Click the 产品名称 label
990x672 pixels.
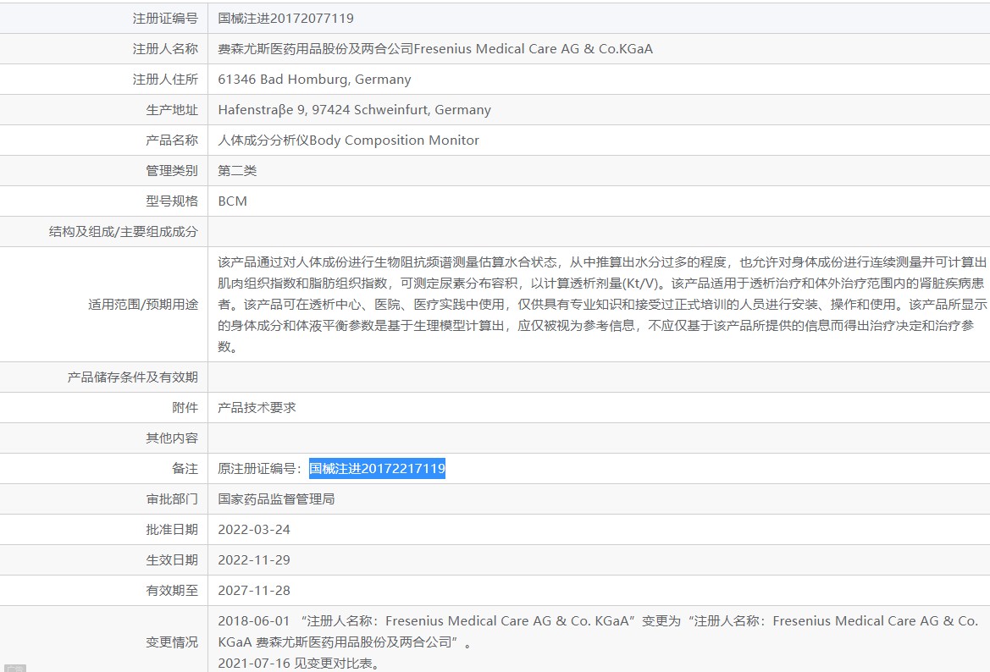172,140
